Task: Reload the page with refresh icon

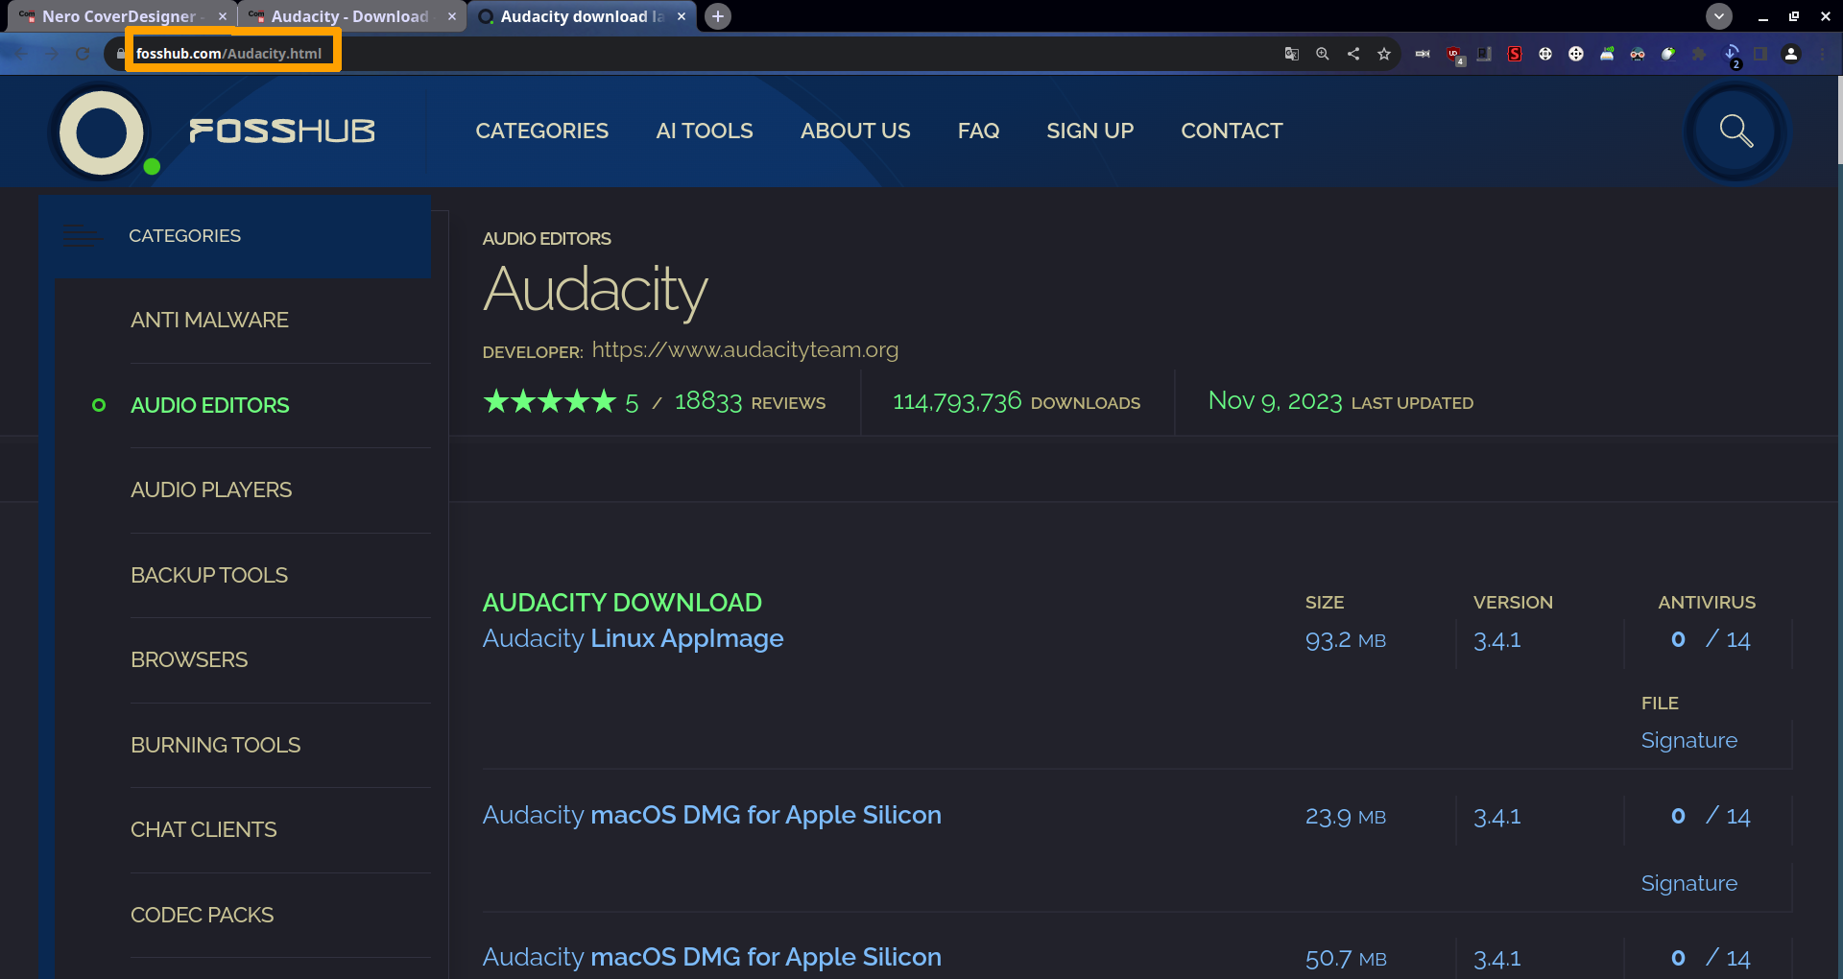Action: (x=83, y=54)
